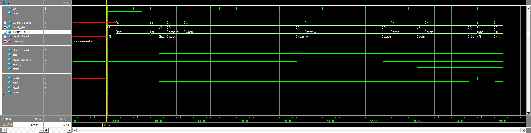Click the current_state value x in Msgs column

point(45,22)
